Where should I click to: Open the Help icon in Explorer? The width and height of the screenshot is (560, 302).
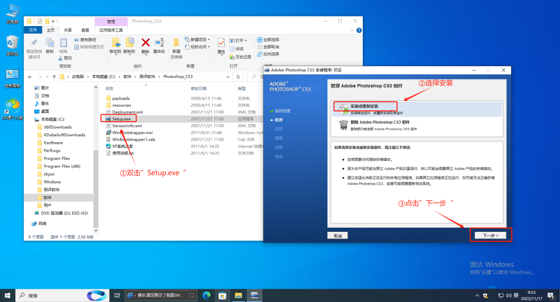359,30
